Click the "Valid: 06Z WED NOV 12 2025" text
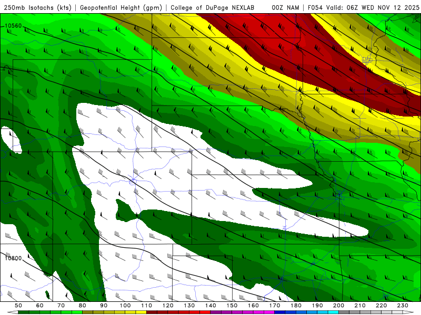421x315 pixels. click(373, 8)
